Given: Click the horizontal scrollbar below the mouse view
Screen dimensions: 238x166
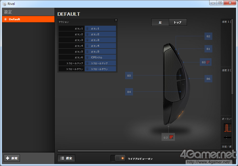Looking at the screenshot, I should pyautogui.click(x=144, y=151).
